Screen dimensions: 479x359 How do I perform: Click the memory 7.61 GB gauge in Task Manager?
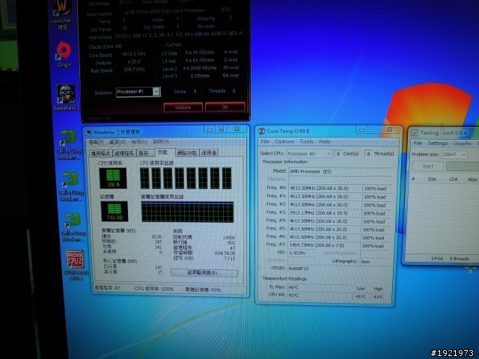115,211
